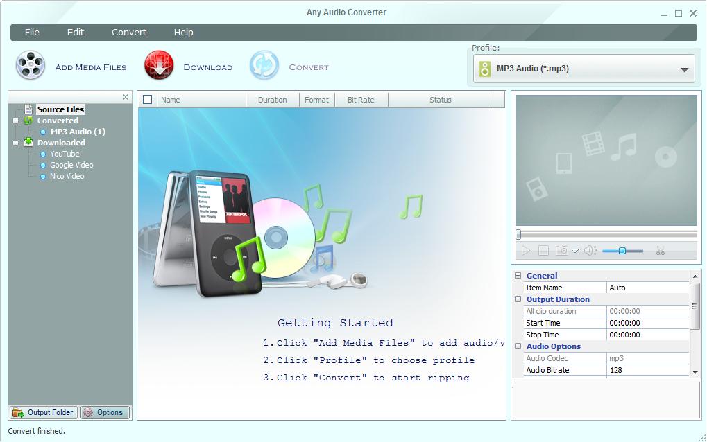Viewport: 707px width, 442px height.
Task: Sort the list by Name column header
Action: click(x=201, y=100)
